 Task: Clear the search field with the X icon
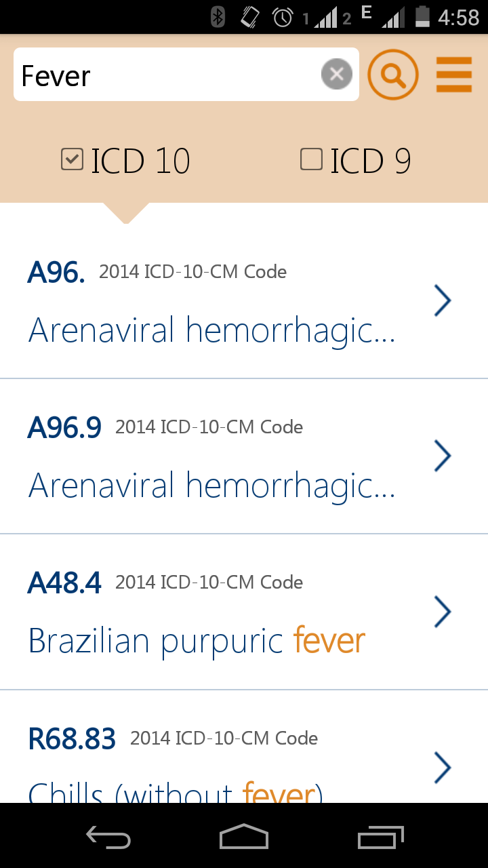(336, 74)
